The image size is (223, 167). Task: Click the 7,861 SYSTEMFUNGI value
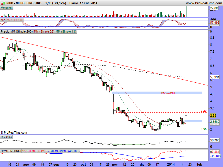[x=215, y=152]
